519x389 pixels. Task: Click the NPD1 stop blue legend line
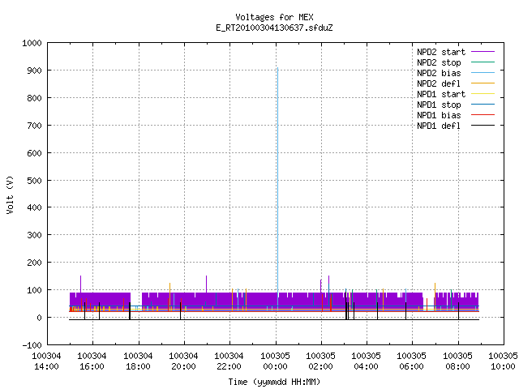483,105
